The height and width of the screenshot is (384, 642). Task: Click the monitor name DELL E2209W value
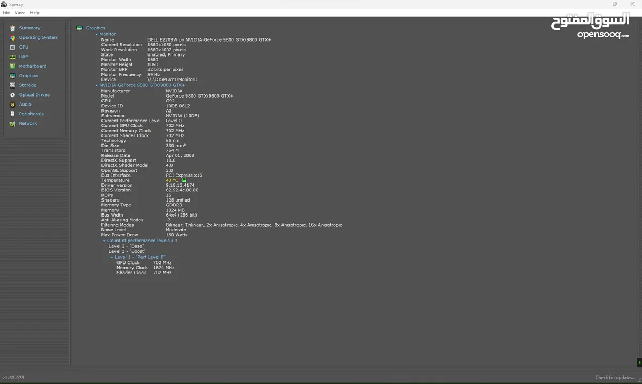click(209, 40)
